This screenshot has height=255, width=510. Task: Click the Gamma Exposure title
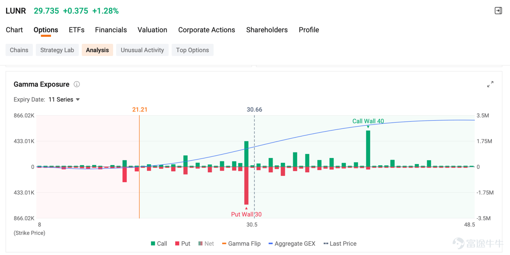coord(41,84)
